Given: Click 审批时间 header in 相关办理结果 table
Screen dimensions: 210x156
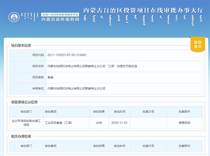Looking at the screenshot, I should 120,146.
